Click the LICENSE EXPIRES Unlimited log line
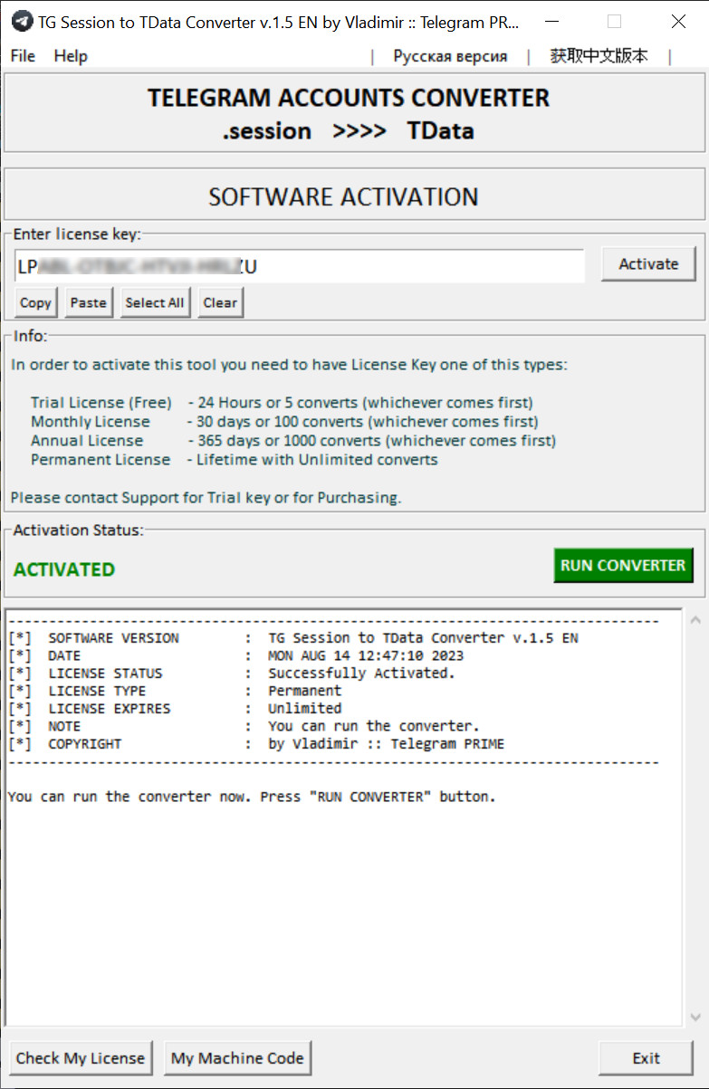The height and width of the screenshot is (1089, 709). pyautogui.click(x=175, y=709)
